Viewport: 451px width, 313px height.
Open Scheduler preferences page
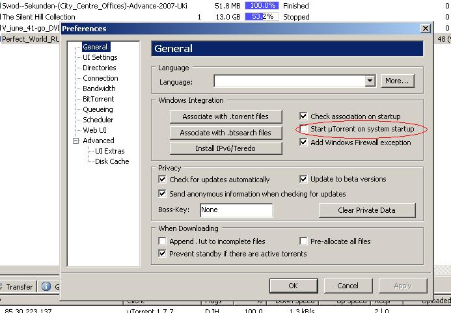click(x=98, y=120)
